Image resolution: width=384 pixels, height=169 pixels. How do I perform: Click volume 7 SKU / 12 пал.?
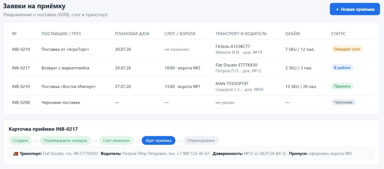click(x=300, y=49)
